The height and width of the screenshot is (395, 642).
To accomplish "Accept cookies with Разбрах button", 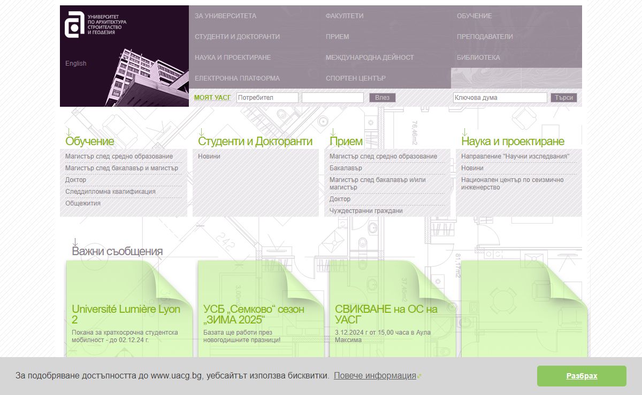I will pyautogui.click(x=582, y=376).
